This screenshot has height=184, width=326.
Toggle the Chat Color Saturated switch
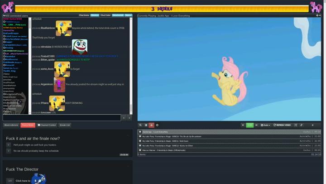pyautogui.click(x=118, y=15)
